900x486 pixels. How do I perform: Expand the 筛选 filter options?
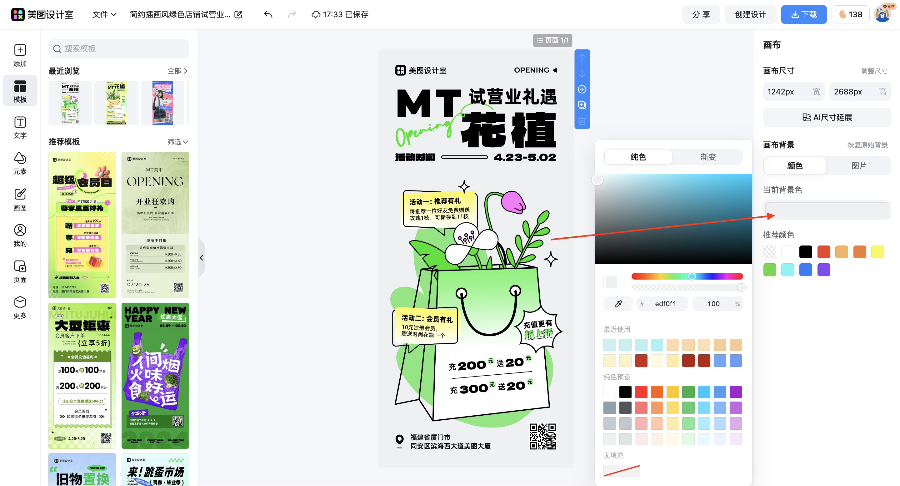point(177,142)
